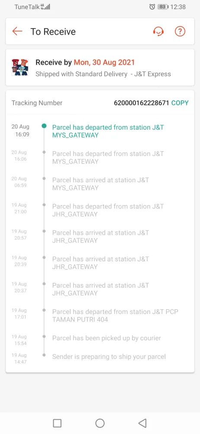Tap the back arrow icon
200x434 pixels.
pos(17,31)
